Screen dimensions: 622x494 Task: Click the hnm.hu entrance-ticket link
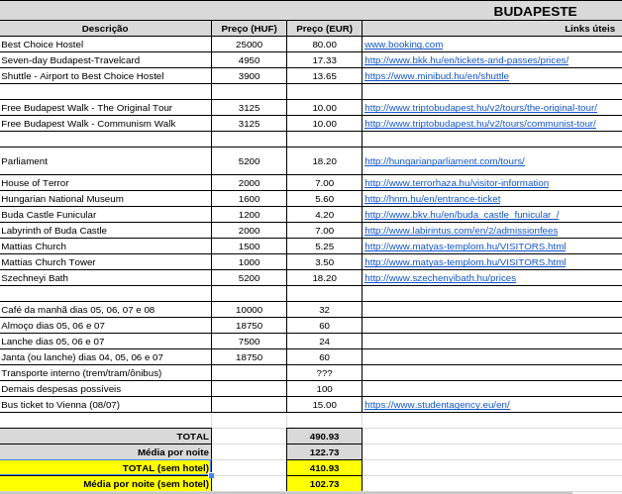[x=432, y=199]
